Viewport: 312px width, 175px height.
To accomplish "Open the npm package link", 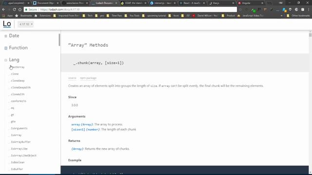I will pos(88,78).
